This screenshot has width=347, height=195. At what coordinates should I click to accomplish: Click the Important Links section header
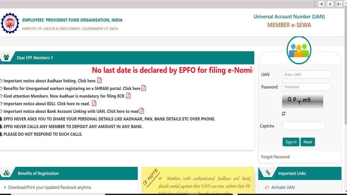coord(292,173)
